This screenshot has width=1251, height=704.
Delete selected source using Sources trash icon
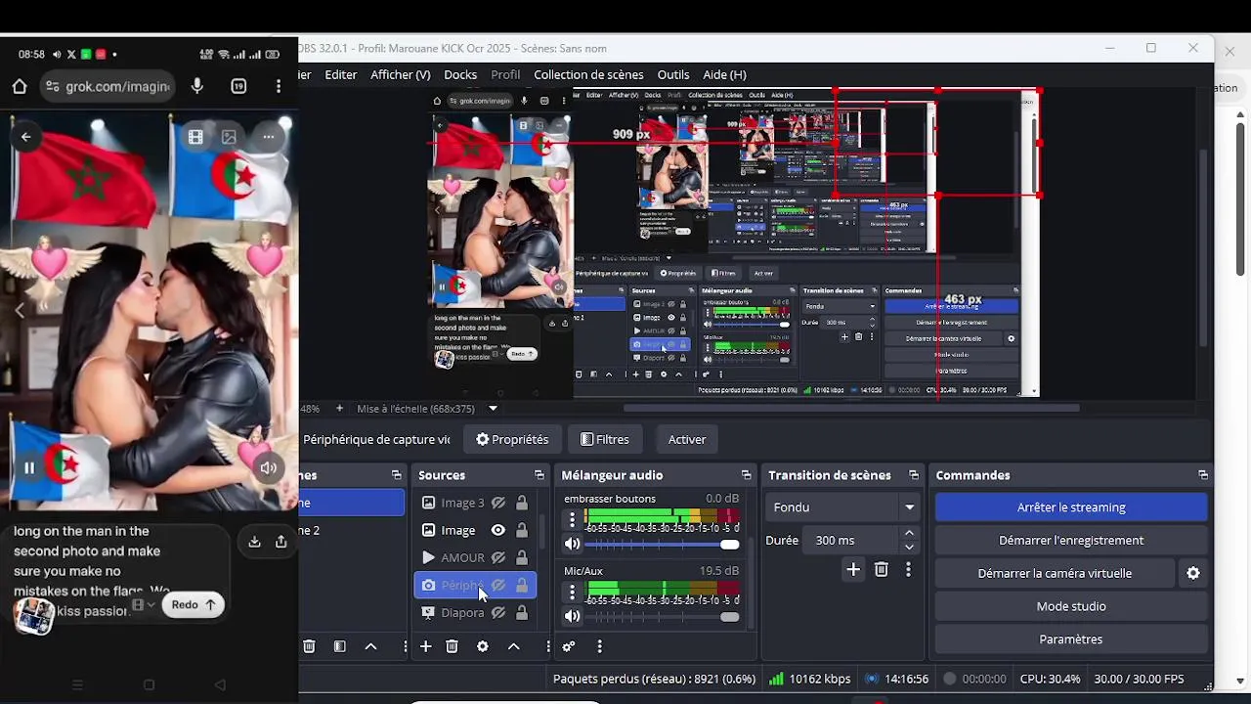click(452, 646)
